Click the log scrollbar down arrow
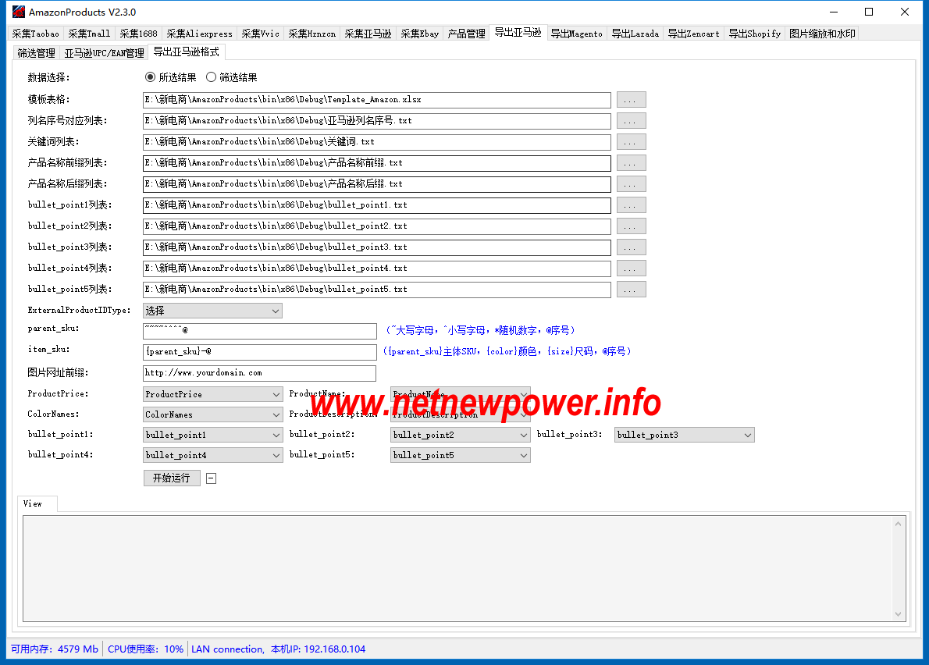The image size is (929, 665). [899, 614]
